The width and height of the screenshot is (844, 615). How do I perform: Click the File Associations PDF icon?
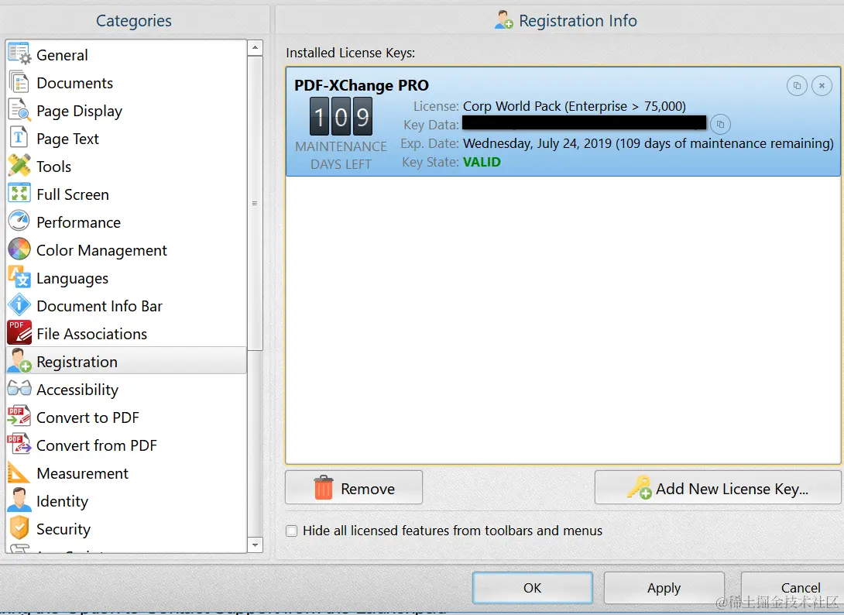click(19, 333)
